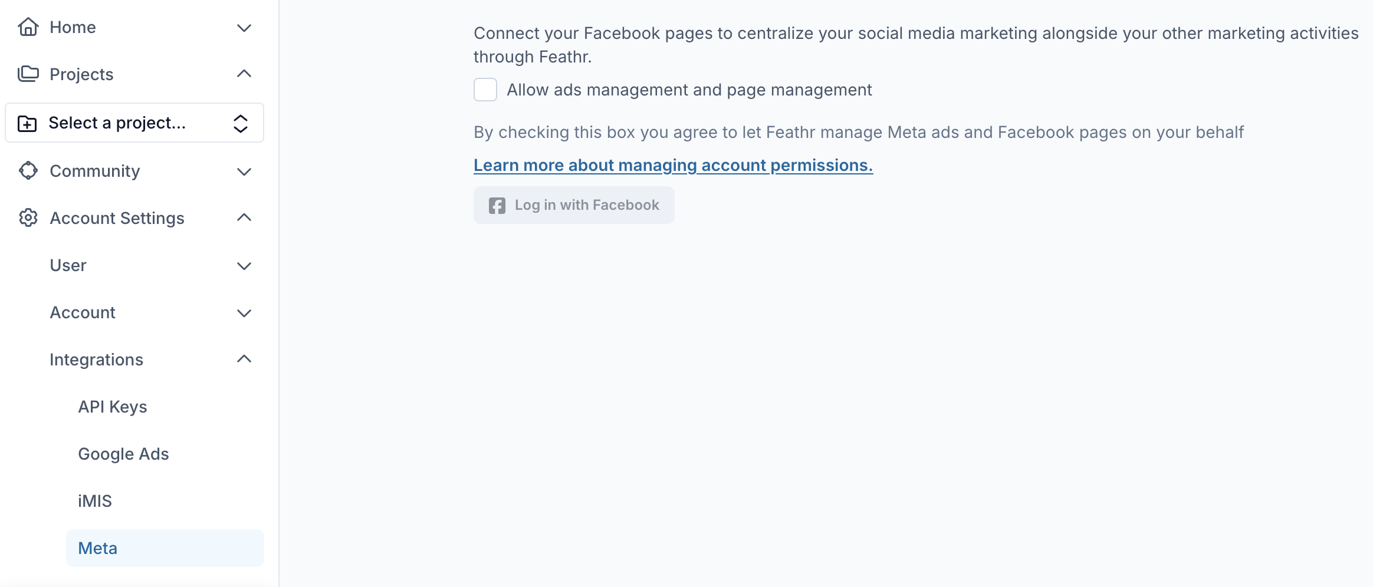Viewport: 1373px width, 587px height.
Task: Click the Projects folder icon
Action: [28, 74]
